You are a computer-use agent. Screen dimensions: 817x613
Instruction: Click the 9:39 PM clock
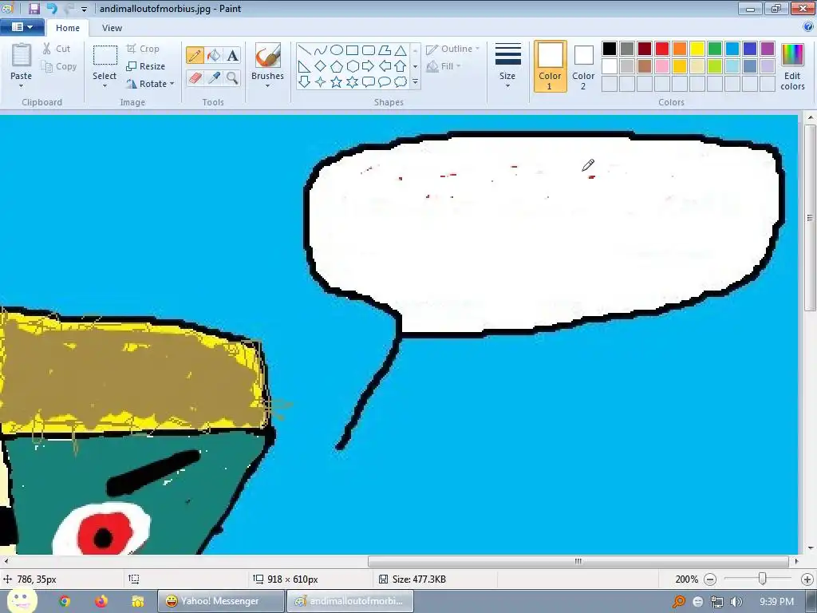tap(776, 602)
